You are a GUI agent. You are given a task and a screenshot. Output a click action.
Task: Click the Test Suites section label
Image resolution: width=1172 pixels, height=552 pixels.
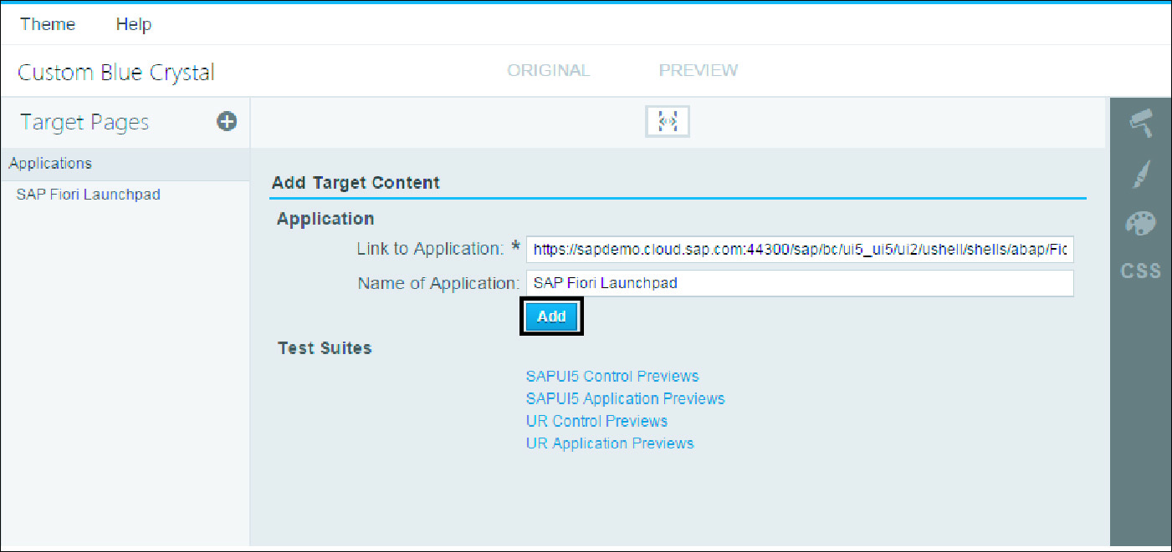[325, 347]
